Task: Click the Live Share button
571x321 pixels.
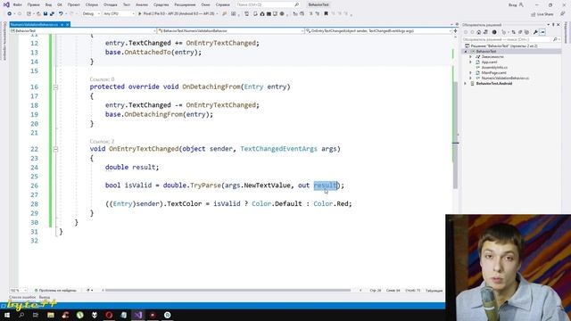Action: tap(542, 14)
